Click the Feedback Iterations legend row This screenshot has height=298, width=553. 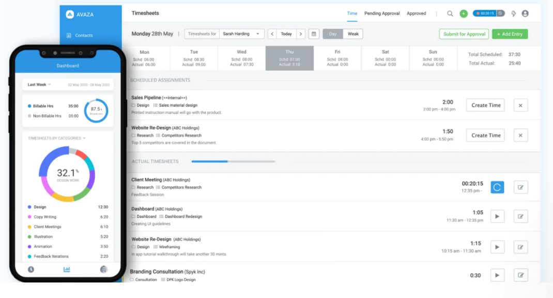(x=68, y=256)
